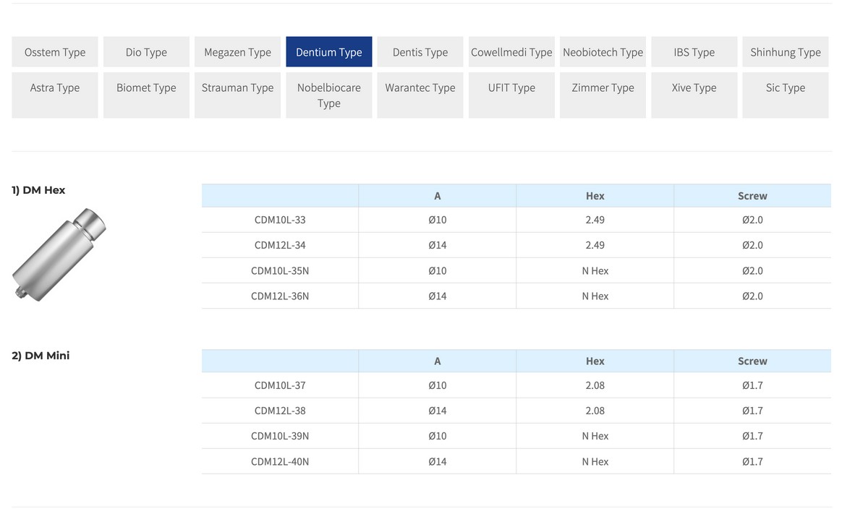Viewport: 842px width, 514px height.
Task: Select the Nobelbiocare Type tab
Action: point(329,95)
